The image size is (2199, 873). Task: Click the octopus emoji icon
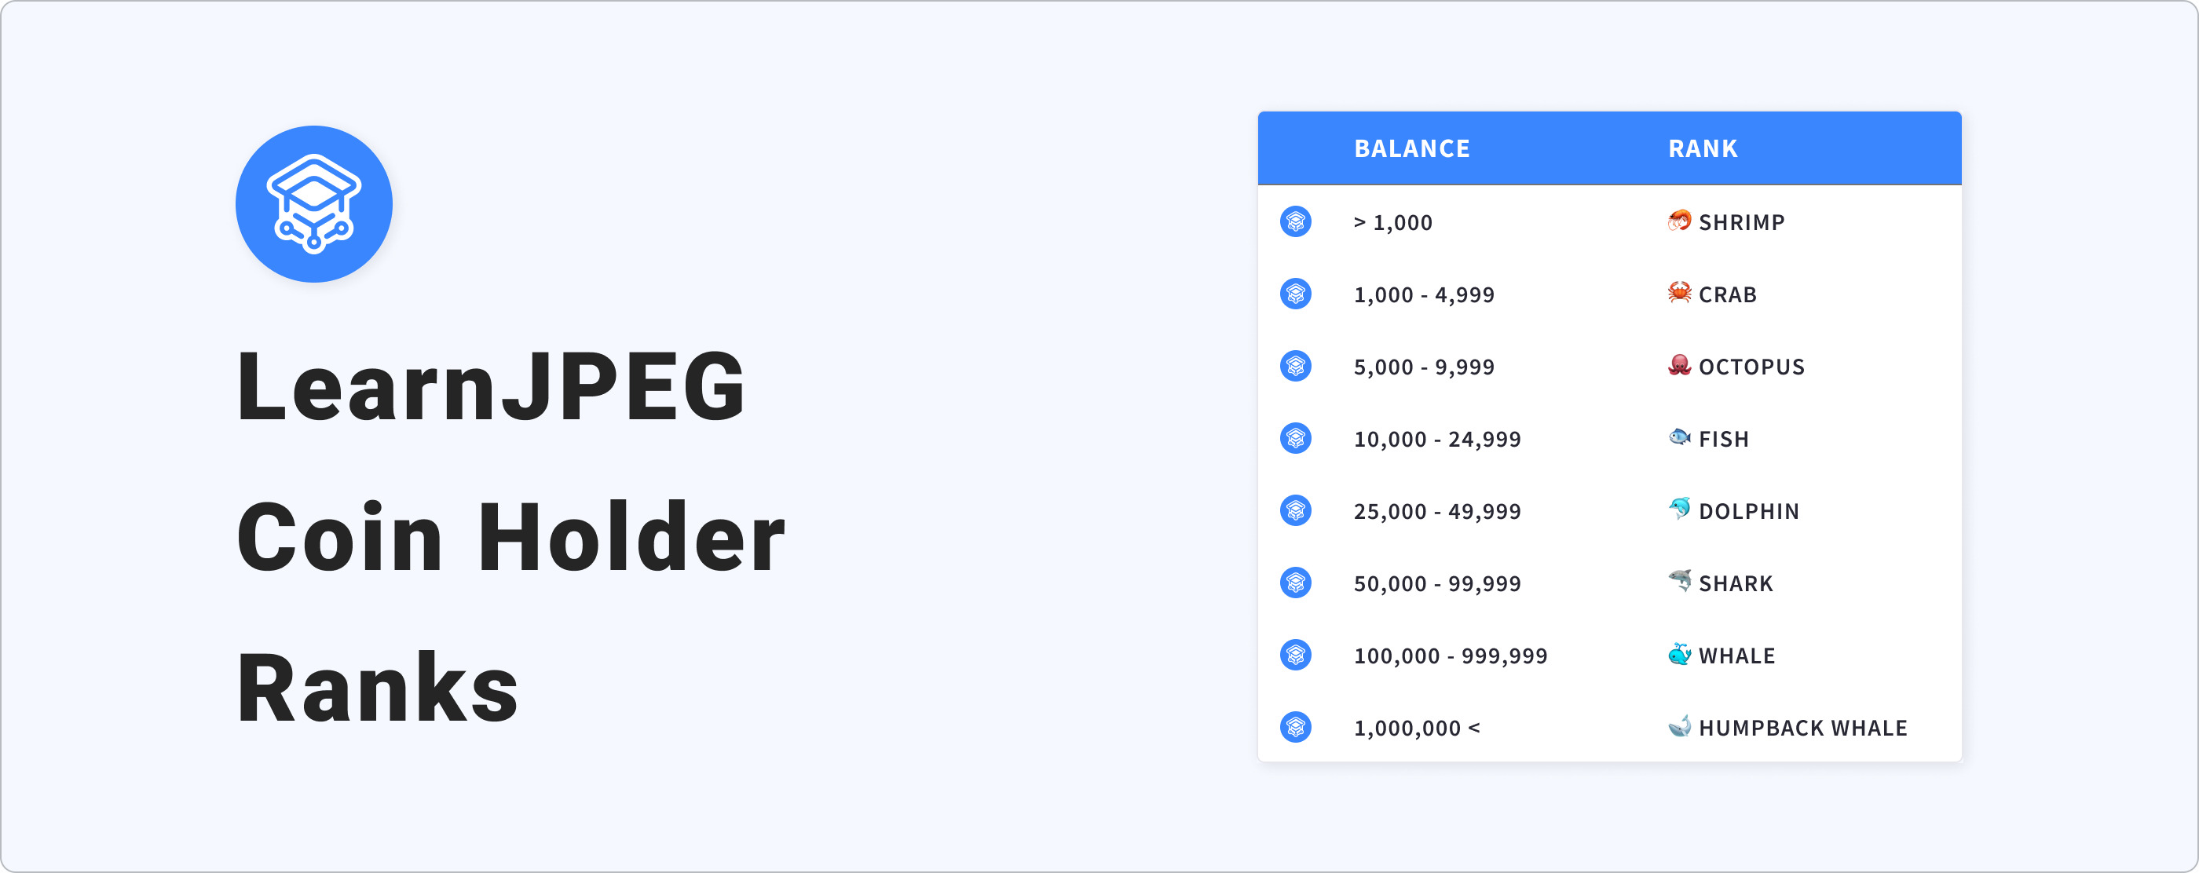(x=1679, y=365)
